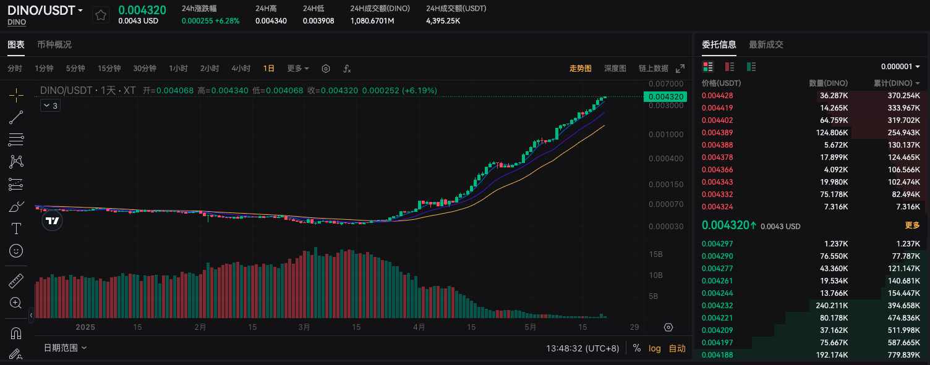Collapse the left drawing toolbar with the arrow

pyautogui.click(x=32, y=316)
